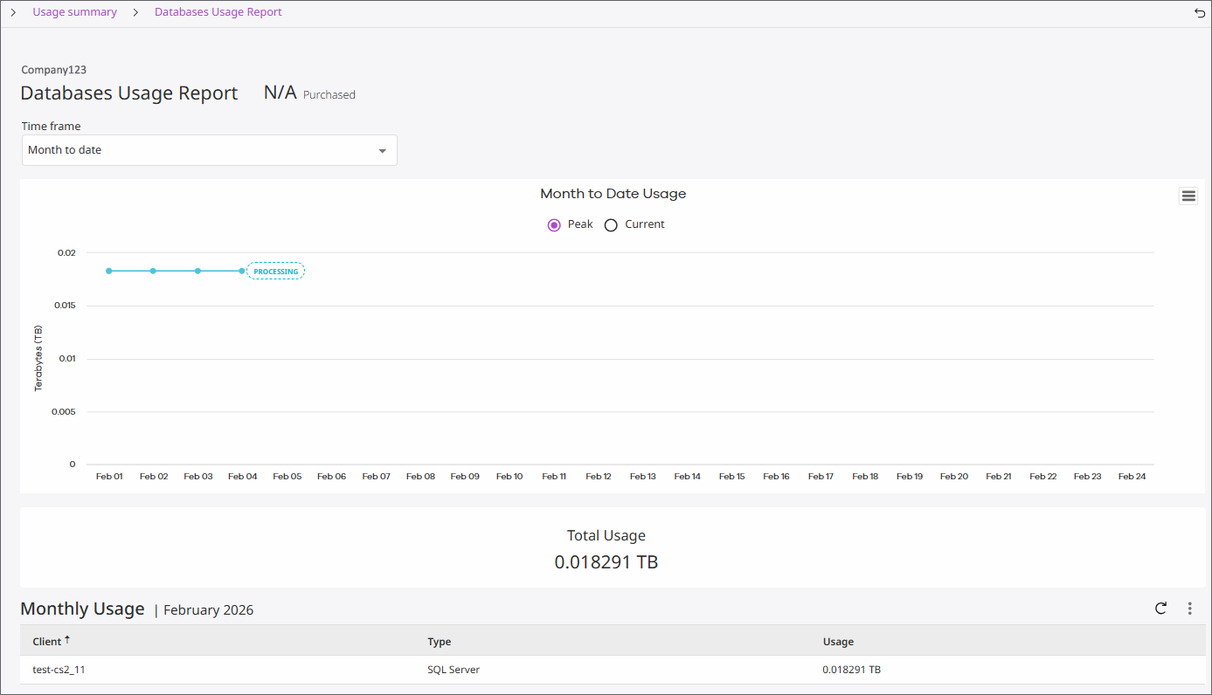
Task: Click the PROCESSING label on chart
Action: pyautogui.click(x=275, y=272)
